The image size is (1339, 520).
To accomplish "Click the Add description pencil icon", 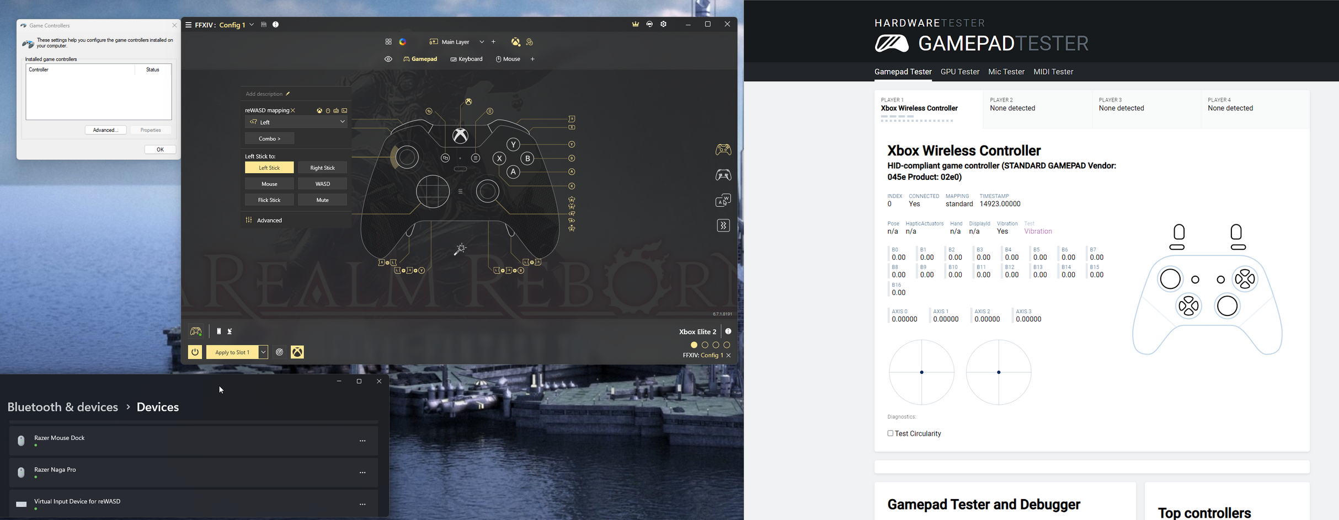I will 287,94.
